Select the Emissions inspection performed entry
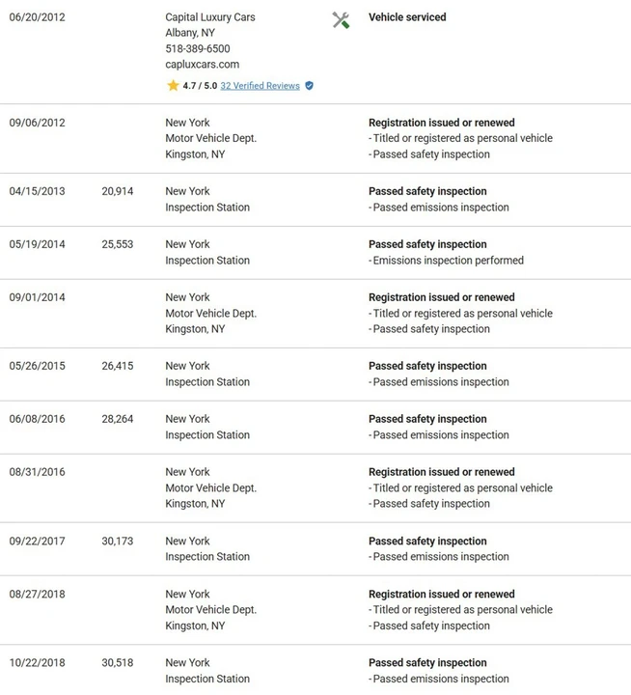Viewport: 631px width, 695px height. [x=446, y=261]
